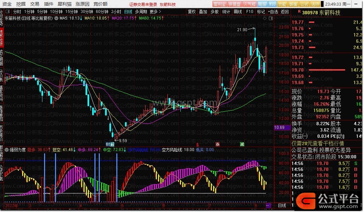Click the 日线 label at bottom right
The image size is (364, 212).
point(282,205)
